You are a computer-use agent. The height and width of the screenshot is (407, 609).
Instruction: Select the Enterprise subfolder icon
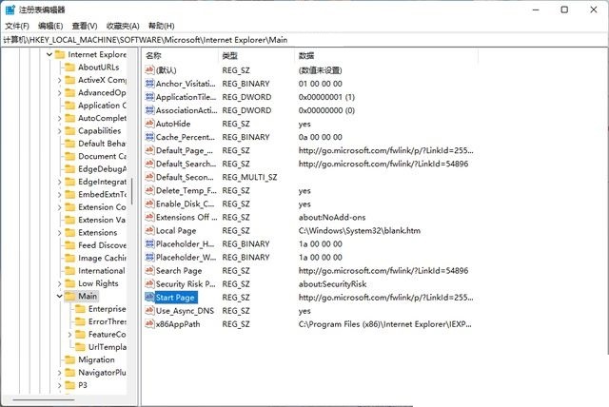coord(80,309)
